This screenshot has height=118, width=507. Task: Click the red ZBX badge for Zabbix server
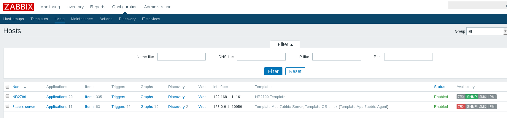(461, 107)
